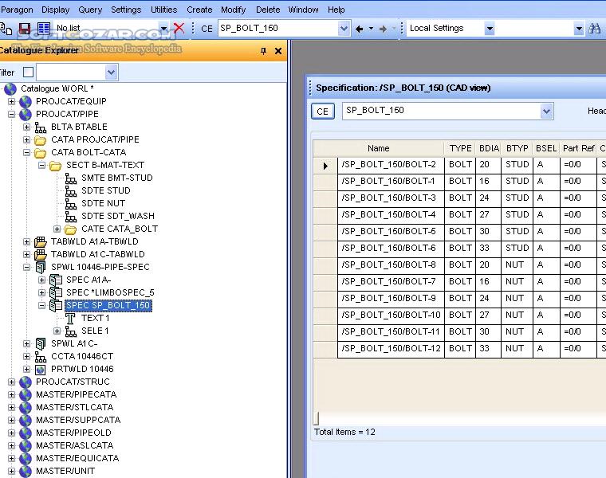
Task: Expand the PROJCAT/EQUIP tree node
Action: point(12,101)
